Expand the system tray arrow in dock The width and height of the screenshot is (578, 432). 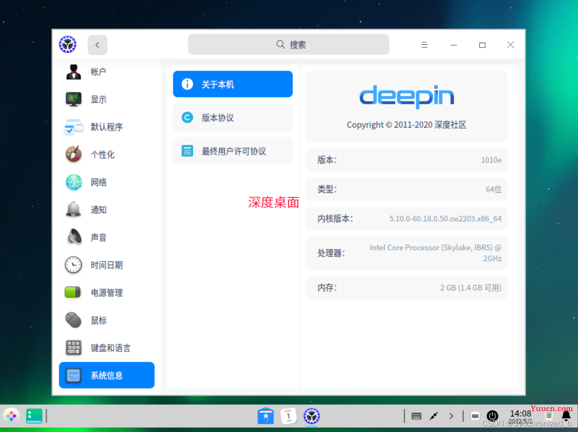pyautogui.click(x=451, y=416)
